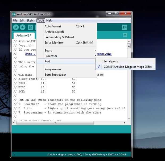This screenshot has width=165, height=161.
Task: Click the Arduino logo in title bar
Action: pos(14,14)
